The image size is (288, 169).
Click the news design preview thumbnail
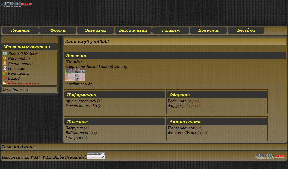pyautogui.click(x=75, y=75)
